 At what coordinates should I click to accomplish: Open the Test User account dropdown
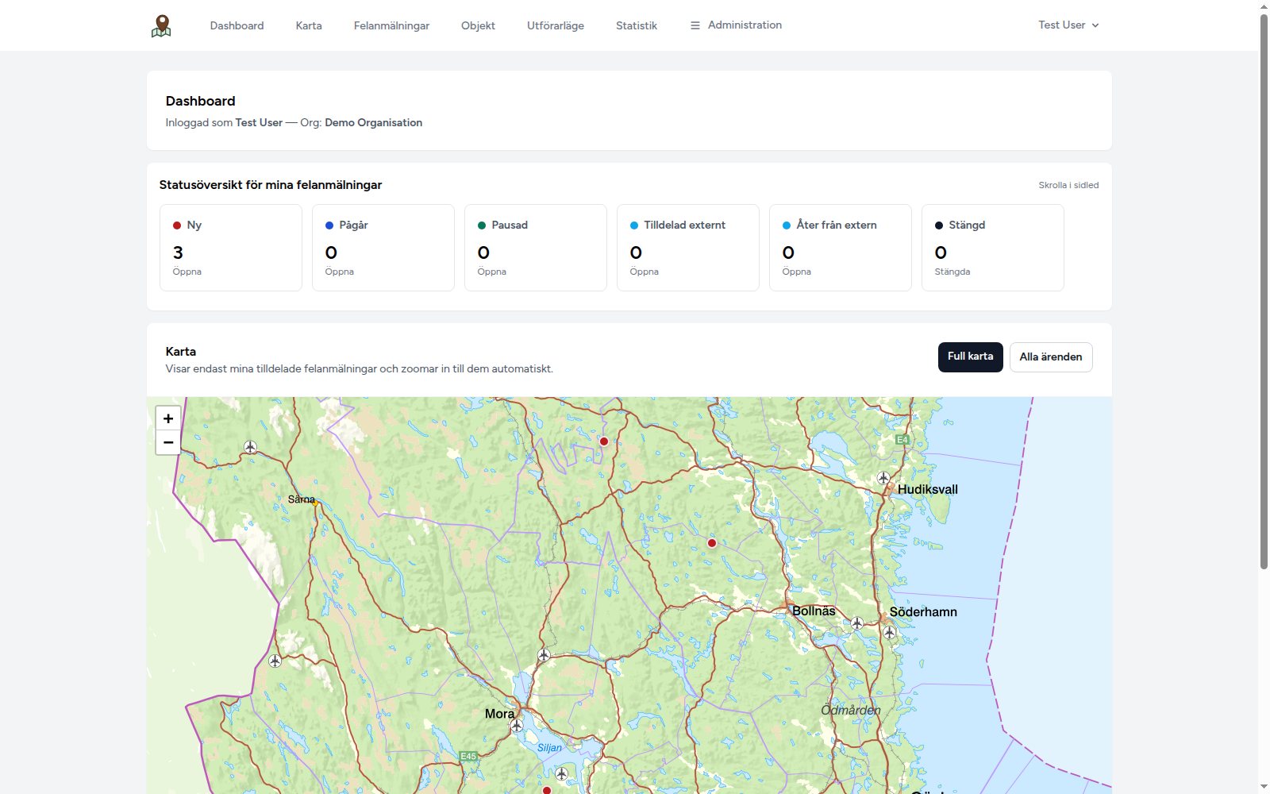[x=1068, y=25]
